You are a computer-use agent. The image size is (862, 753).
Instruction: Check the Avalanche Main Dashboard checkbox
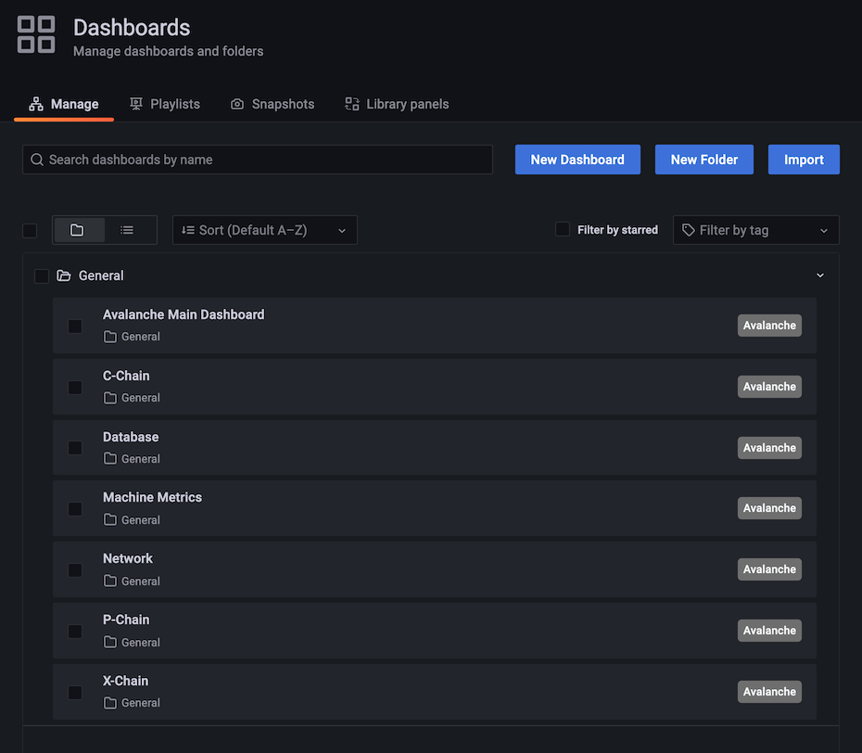click(x=74, y=325)
